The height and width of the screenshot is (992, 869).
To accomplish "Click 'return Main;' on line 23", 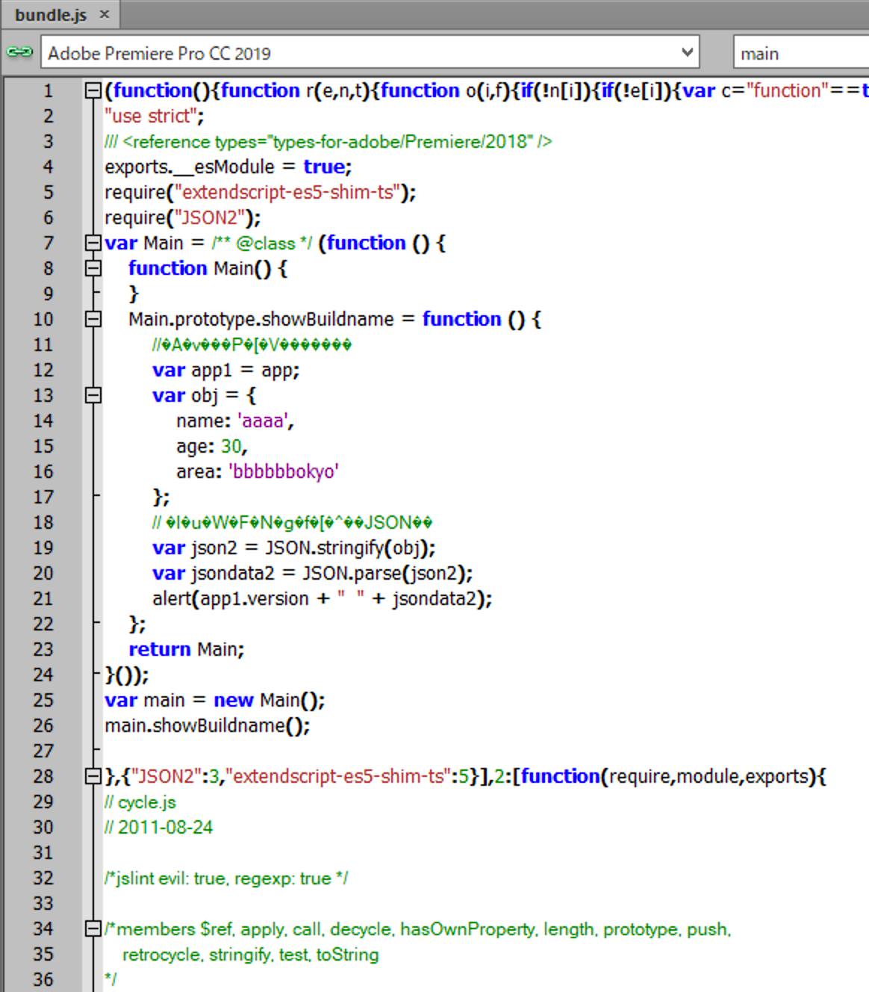I will (187, 650).
